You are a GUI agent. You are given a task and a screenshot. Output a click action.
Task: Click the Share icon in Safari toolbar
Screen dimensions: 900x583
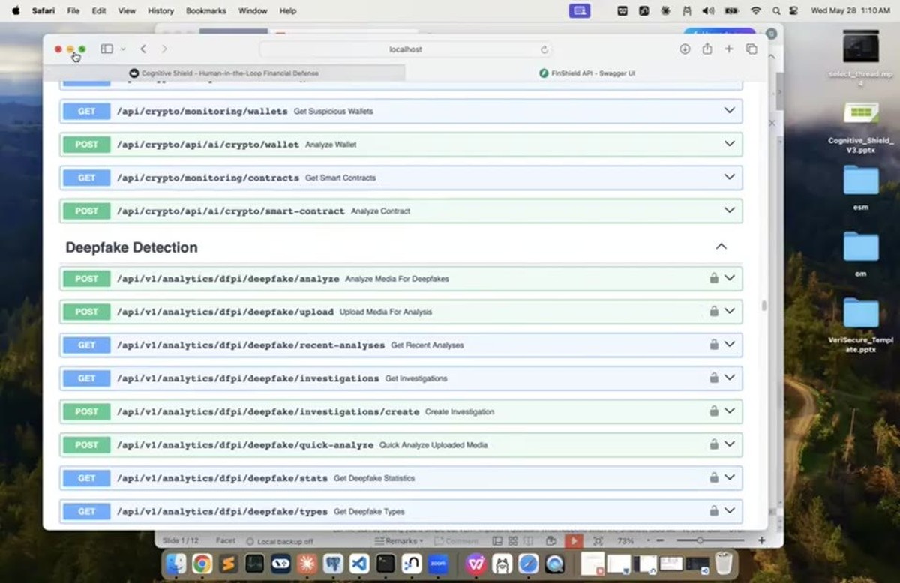(x=707, y=49)
